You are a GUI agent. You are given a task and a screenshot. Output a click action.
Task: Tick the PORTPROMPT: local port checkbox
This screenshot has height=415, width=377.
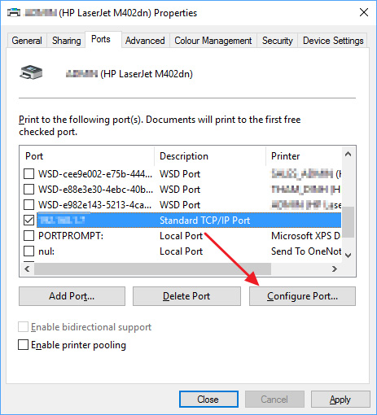28,235
